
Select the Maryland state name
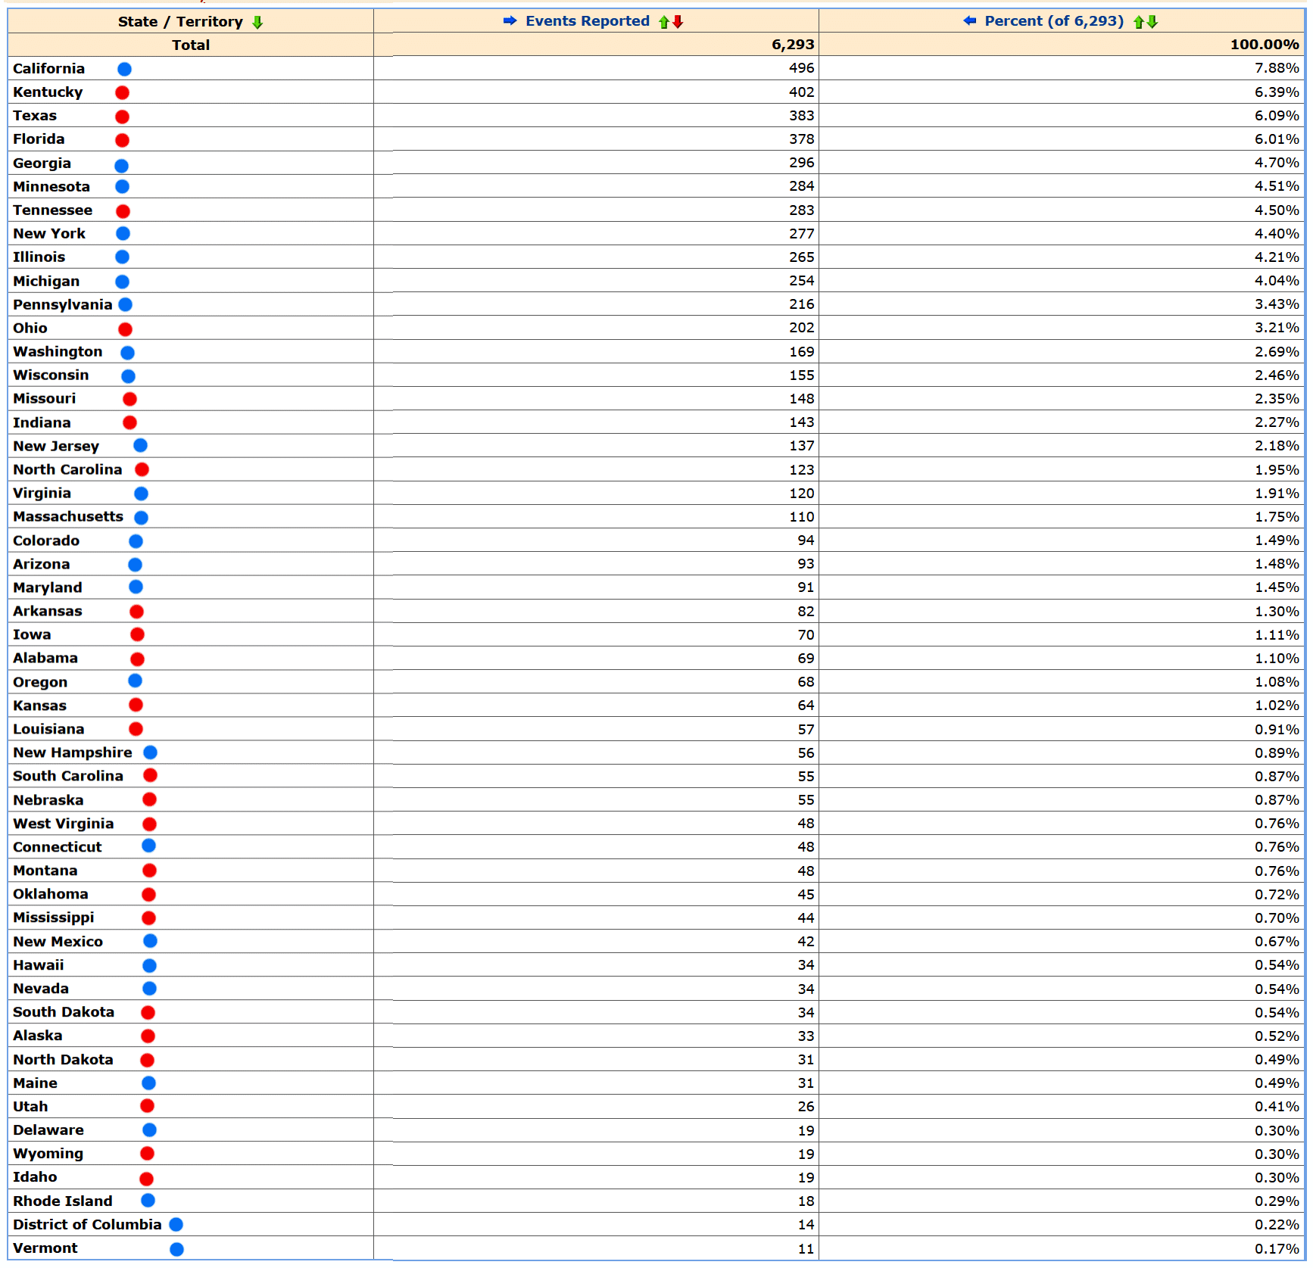pyautogui.click(x=48, y=588)
